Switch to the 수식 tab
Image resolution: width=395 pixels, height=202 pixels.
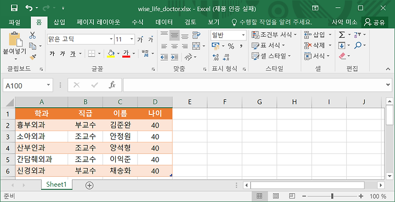point(138,22)
